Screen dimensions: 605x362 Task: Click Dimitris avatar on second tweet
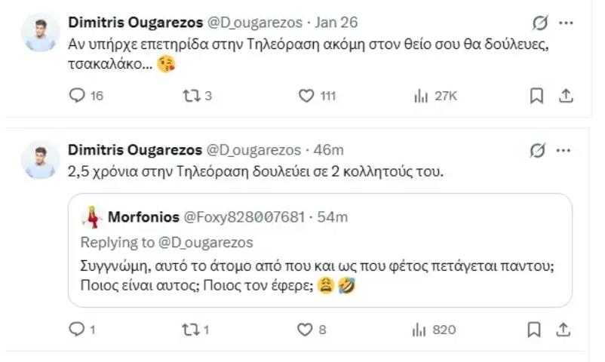point(40,159)
